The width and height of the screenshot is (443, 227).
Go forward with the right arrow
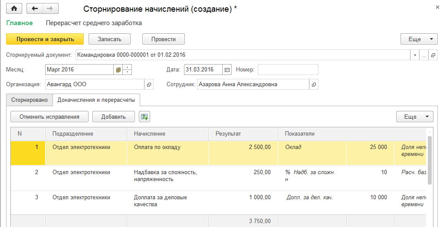[49, 9]
